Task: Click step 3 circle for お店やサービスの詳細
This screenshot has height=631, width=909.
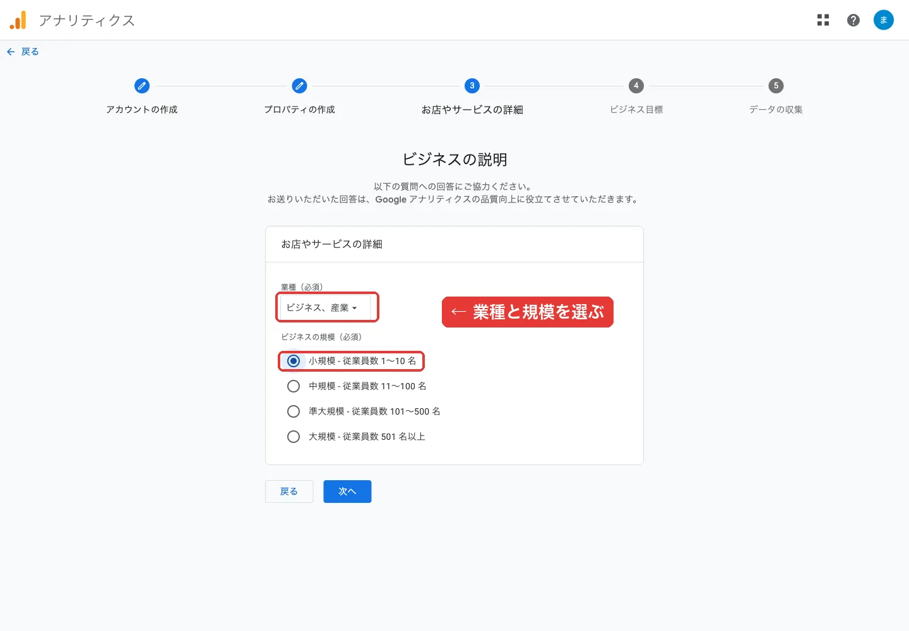Action: point(472,86)
